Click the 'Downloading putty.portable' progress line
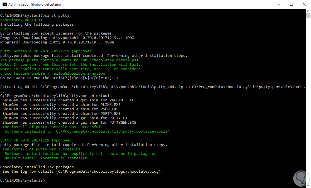 tap(67, 38)
